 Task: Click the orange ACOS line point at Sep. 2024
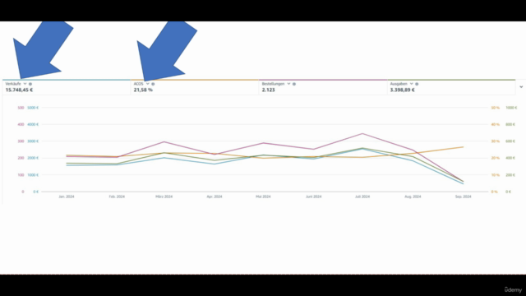(464, 147)
